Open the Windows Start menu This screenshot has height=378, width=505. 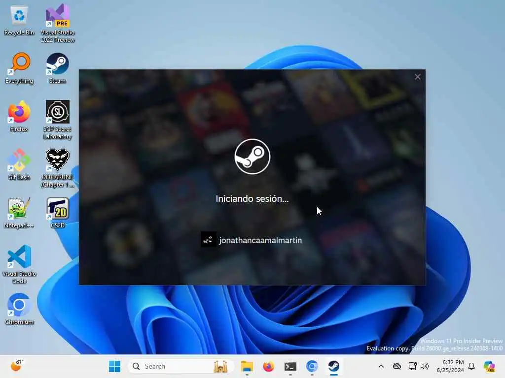(114, 366)
